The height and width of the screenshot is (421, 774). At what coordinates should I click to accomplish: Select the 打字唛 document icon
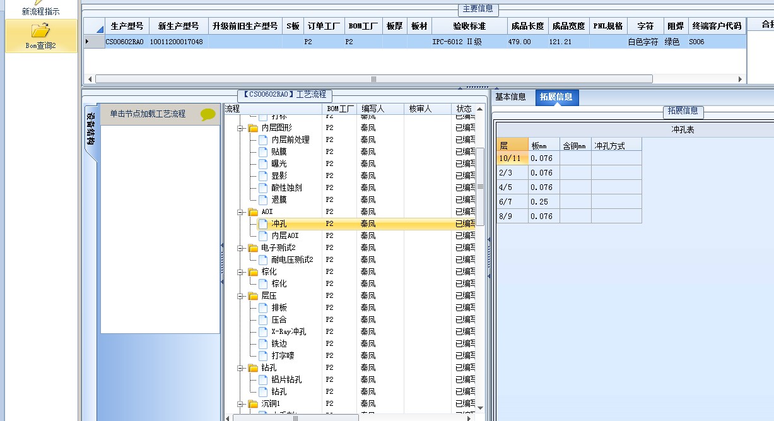tap(263, 355)
